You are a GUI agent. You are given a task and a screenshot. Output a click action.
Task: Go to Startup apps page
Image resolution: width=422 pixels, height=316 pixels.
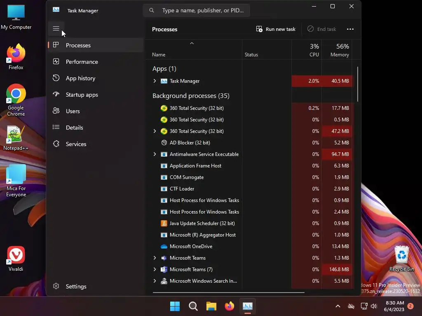(96, 95)
